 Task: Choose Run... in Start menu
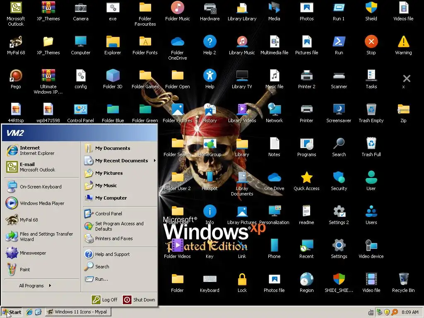[x=120, y=279]
